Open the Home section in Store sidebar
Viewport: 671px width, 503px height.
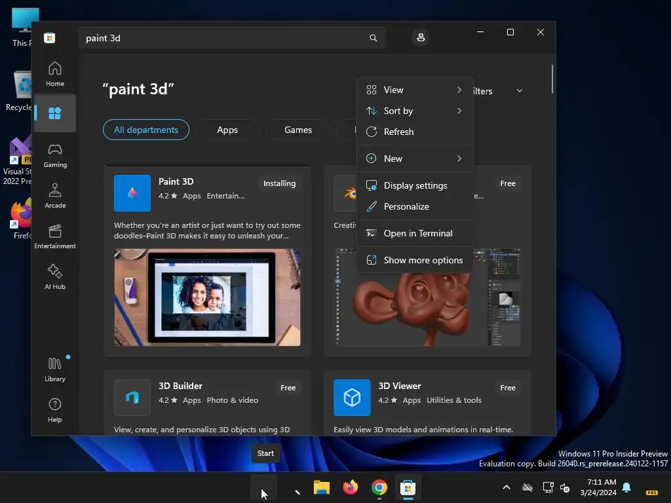point(55,74)
